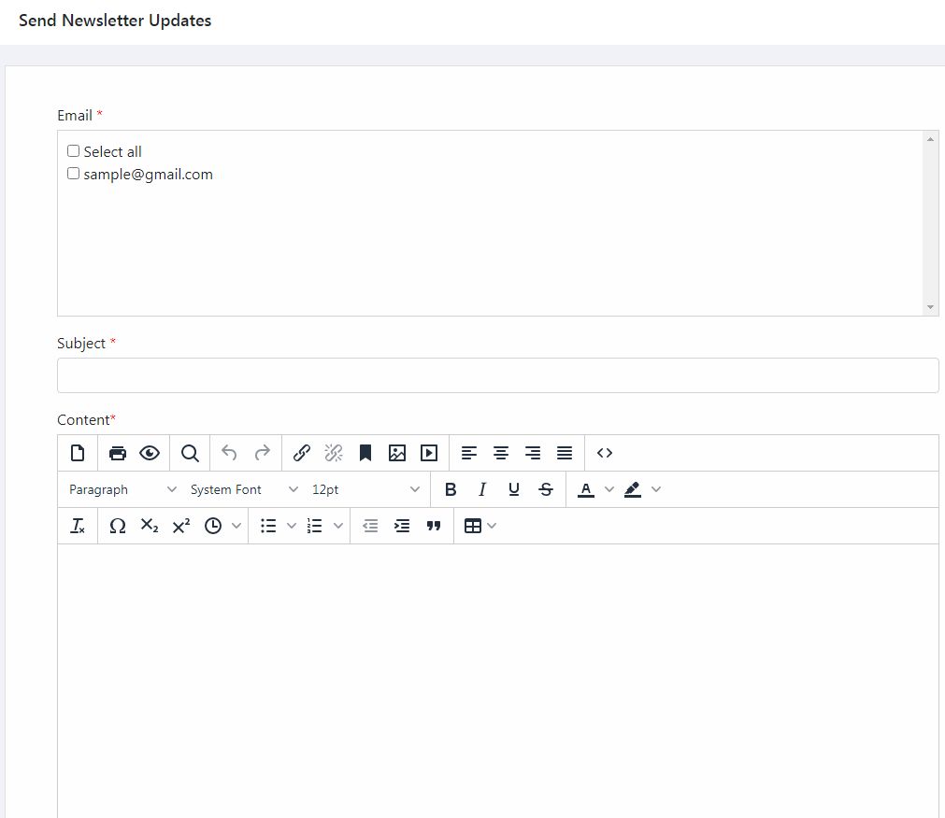
Task: Open the 12pt font size dropdown
Action: click(365, 489)
